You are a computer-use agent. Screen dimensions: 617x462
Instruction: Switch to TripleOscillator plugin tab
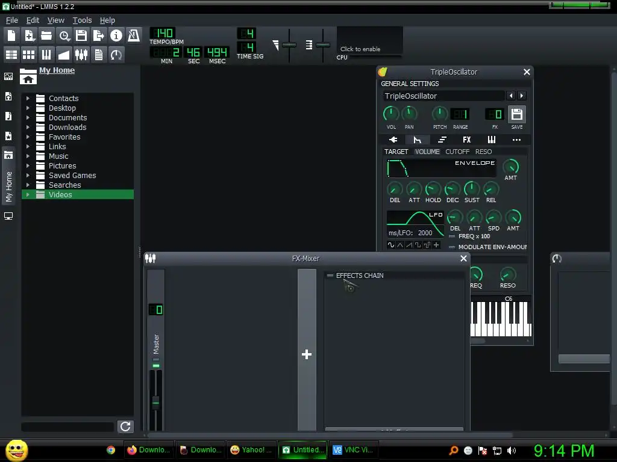(x=393, y=140)
